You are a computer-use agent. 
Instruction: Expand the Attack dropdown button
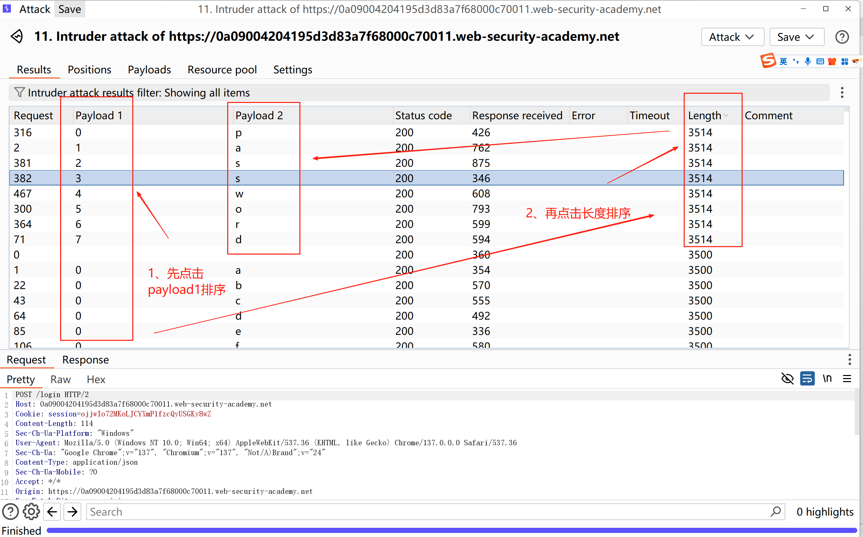732,37
